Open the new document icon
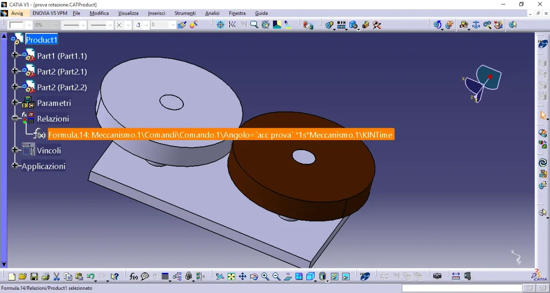 click(12, 277)
